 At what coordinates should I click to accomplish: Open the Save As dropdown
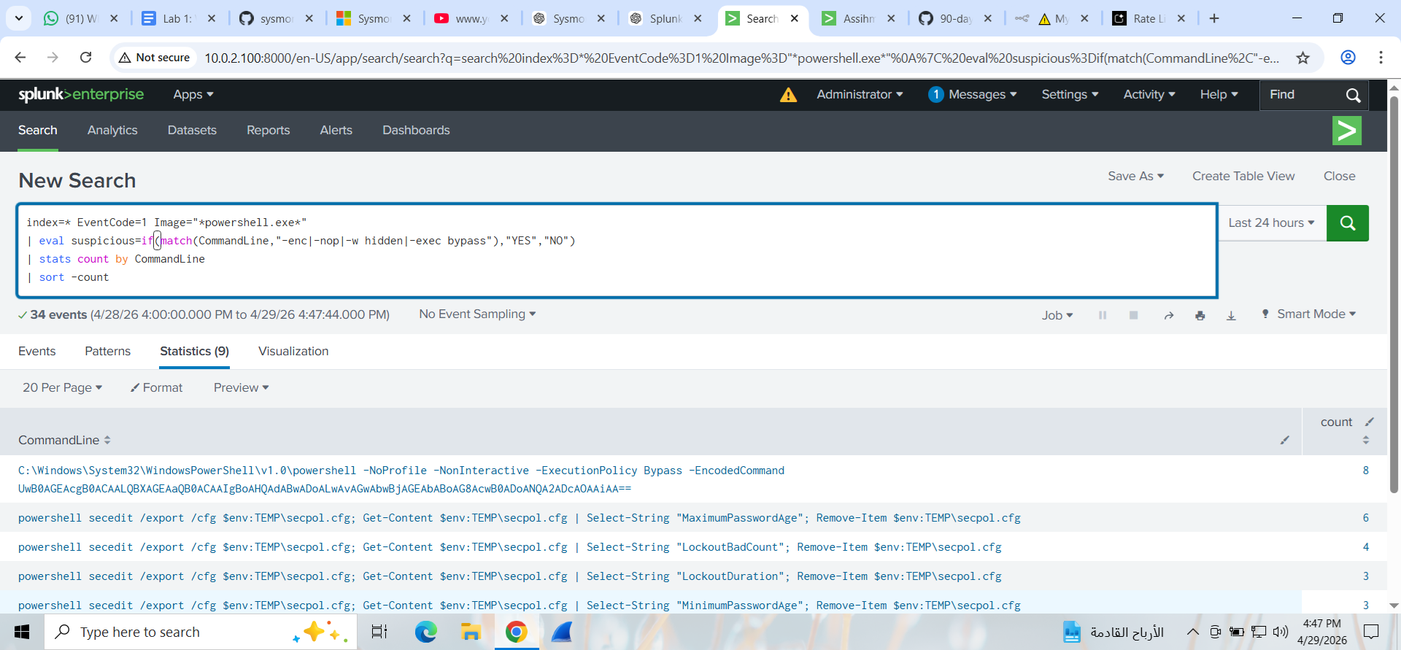click(1136, 176)
